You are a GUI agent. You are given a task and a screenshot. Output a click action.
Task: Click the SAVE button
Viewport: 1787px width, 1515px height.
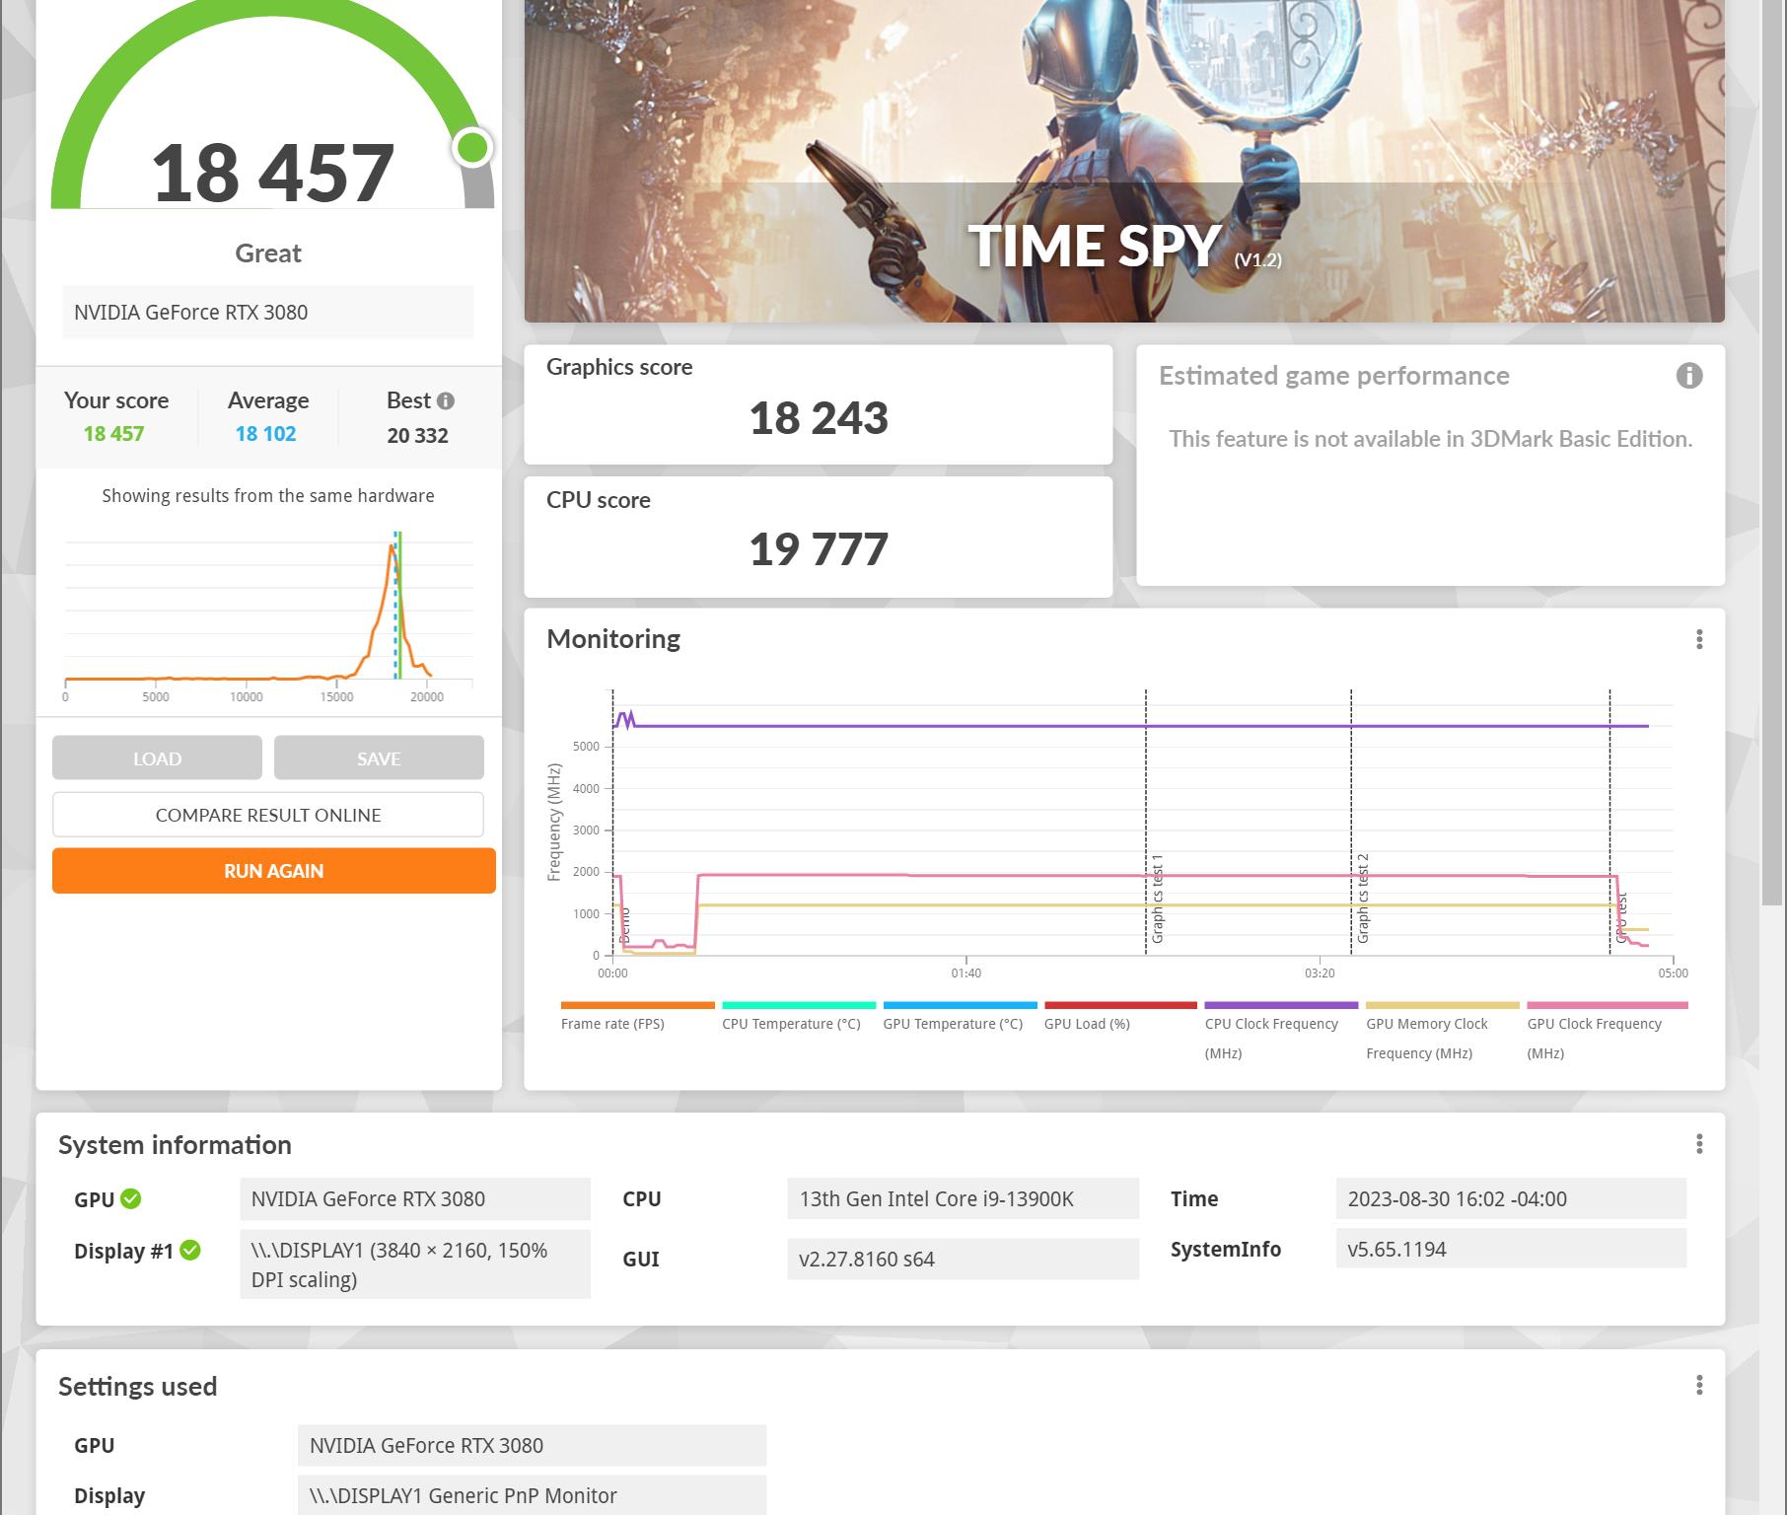point(379,757)
